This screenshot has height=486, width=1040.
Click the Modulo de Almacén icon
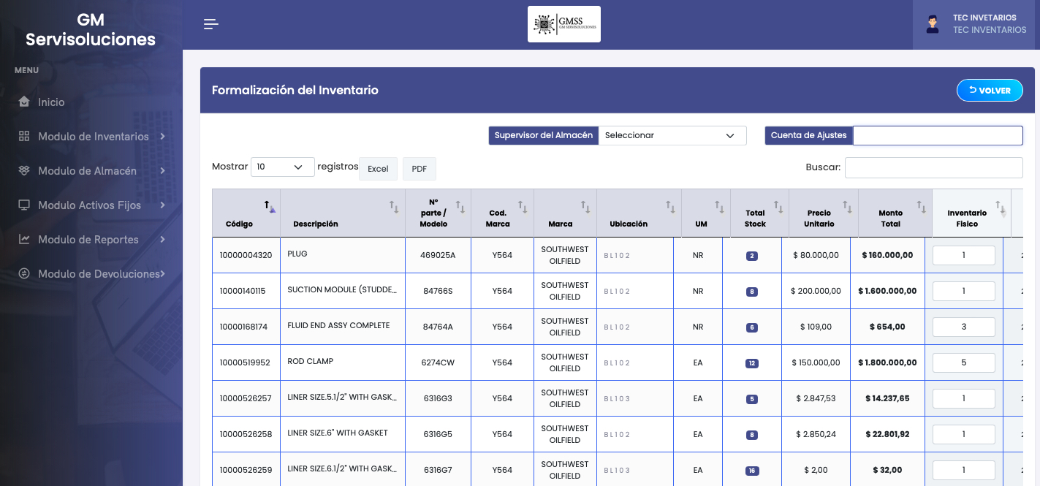(24, 171)
